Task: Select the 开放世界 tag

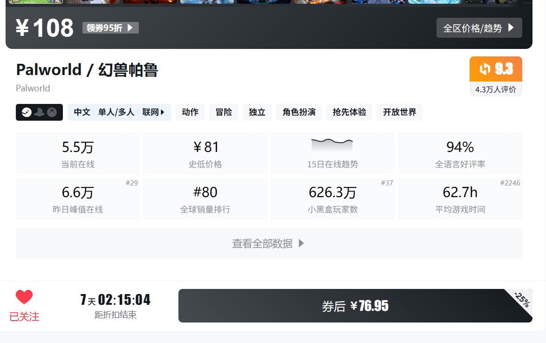Action: (x=400, y=112)
